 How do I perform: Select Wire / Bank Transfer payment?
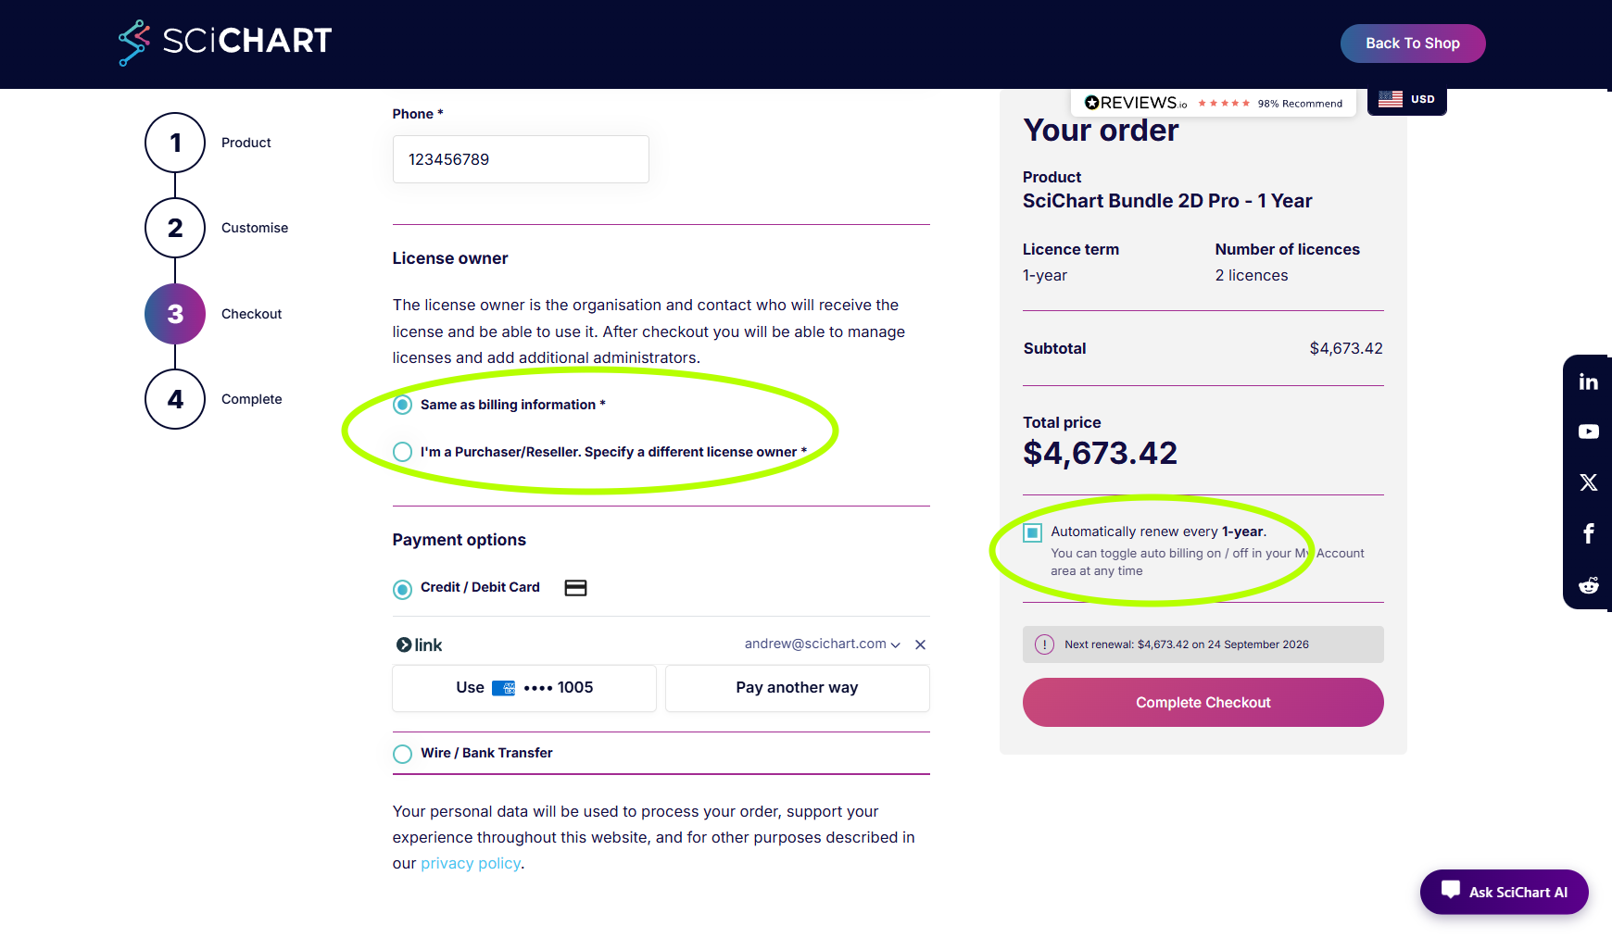tap(403, 754)
